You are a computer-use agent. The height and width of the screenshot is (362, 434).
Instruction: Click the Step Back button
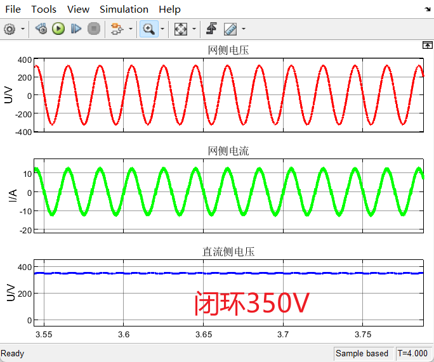click(x=41, y=29)
